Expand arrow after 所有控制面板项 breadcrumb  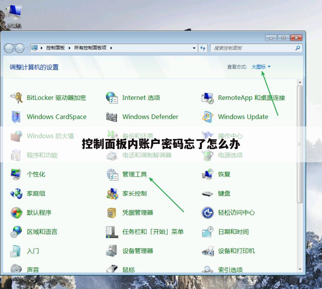[x=111, y=48]
